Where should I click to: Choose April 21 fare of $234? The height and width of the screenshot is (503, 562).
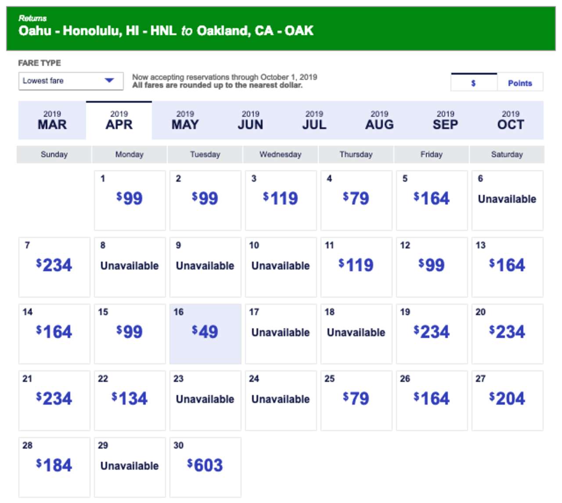(x=54, y=401)
